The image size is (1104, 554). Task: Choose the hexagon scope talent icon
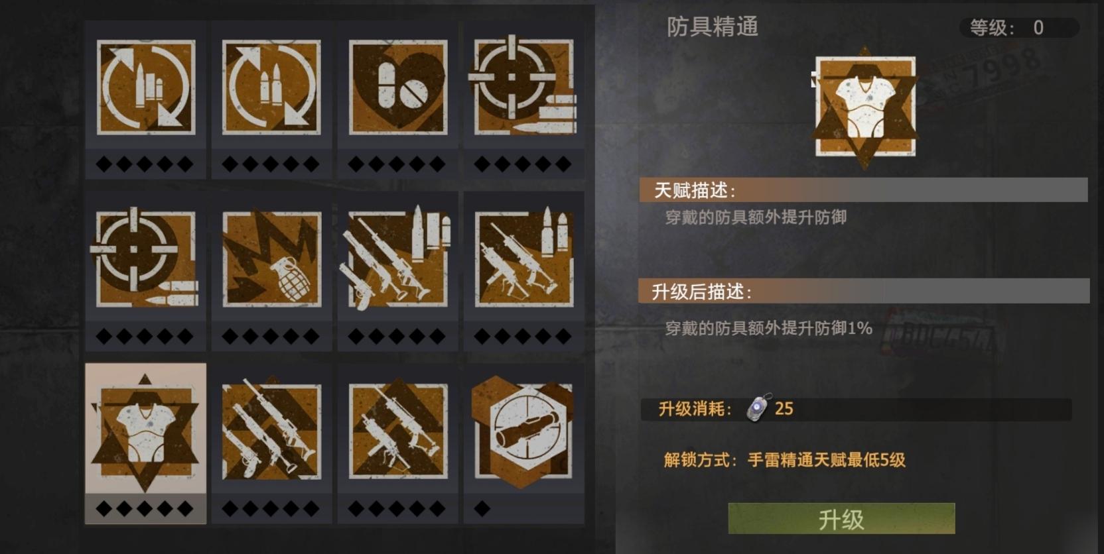coord(523,431)
